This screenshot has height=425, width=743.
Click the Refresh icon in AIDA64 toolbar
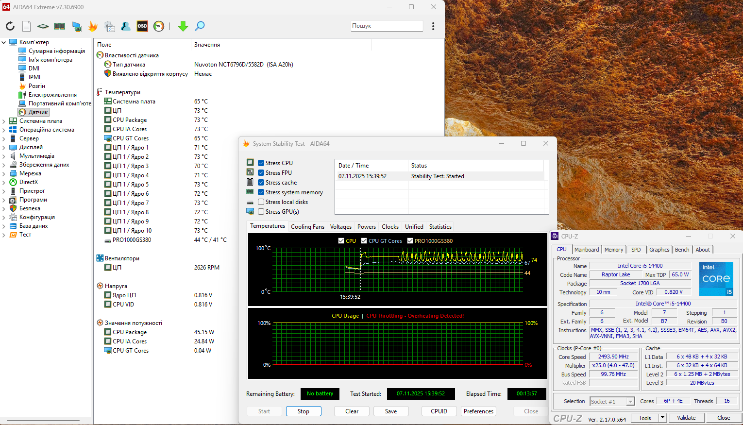coord(10,26)
